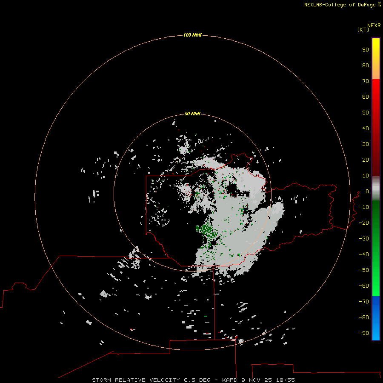Click the -60 value on velocity scale
This screenshot has height=383, width=383.
tap(364, 286)
